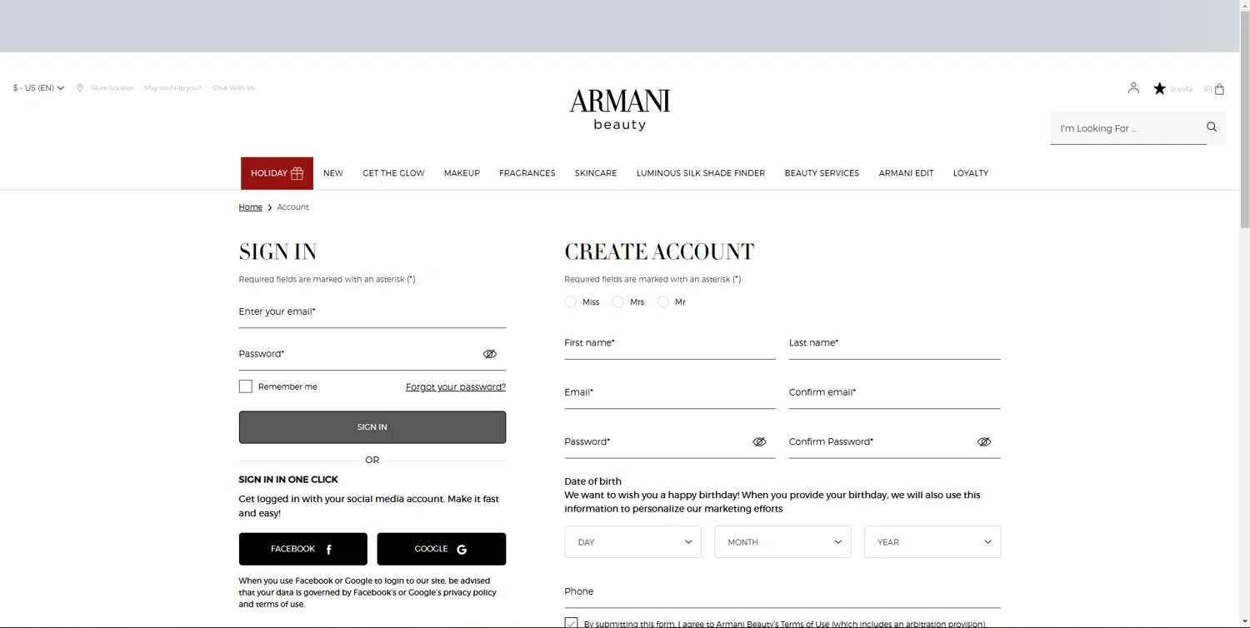The image size is (1250, 628).
Task: Click the Sign In button
Action: (372, 427)
